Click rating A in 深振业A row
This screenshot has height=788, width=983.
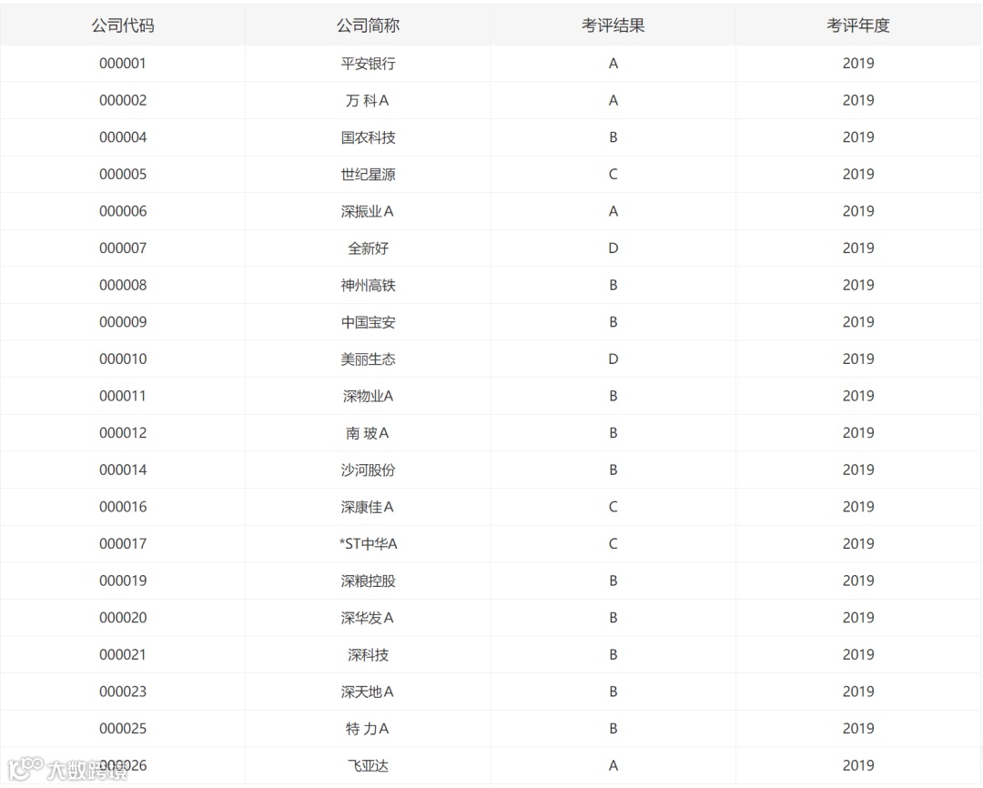point(613,211)
